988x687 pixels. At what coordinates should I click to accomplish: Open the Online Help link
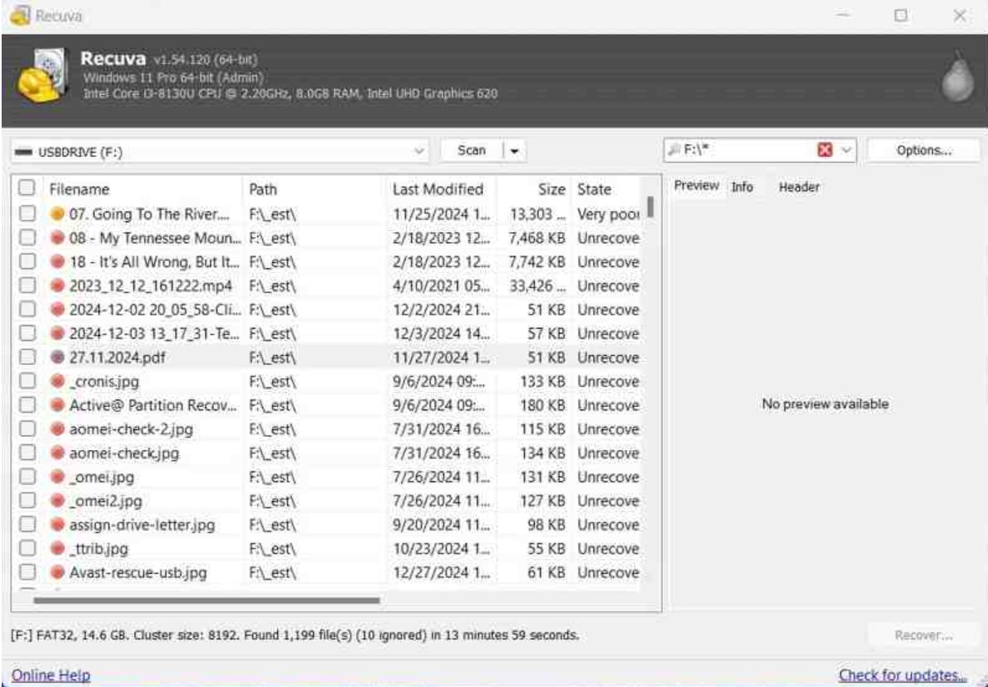pyautogui.click(x=51, y=675)
